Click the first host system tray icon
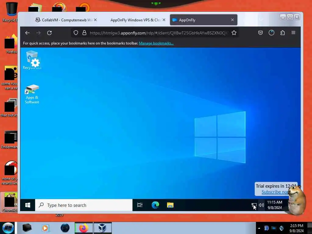 pyautogui.click(x=266, y=228)
